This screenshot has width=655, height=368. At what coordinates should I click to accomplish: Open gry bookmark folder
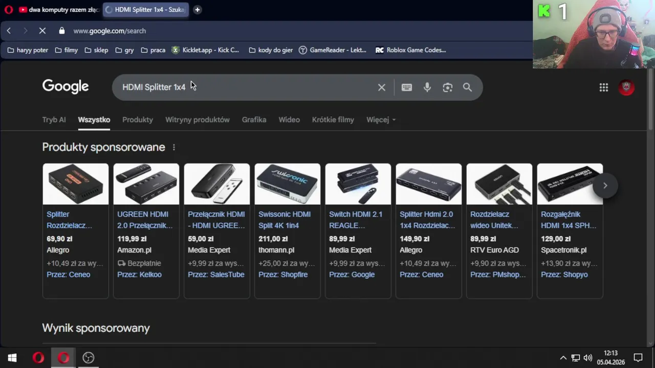pos(124,50)
